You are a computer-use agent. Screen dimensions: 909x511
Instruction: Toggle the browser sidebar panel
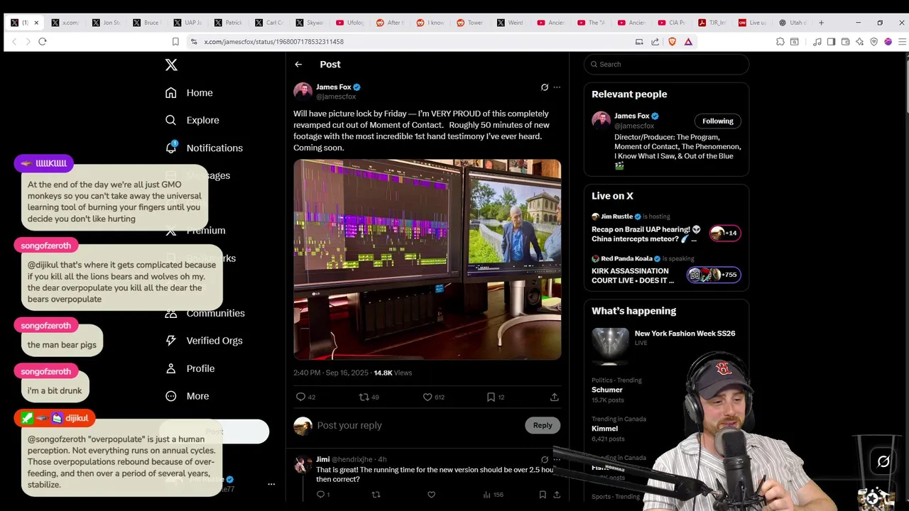pyautogui.click(x=831, y=42)
